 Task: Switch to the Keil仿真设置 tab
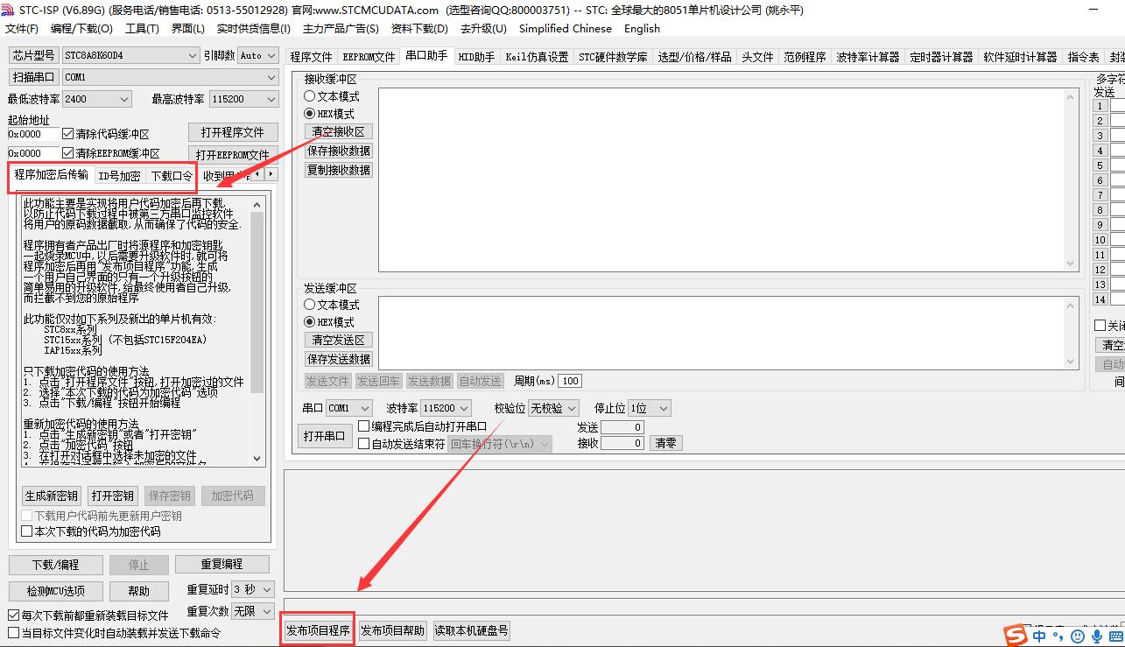(x=537, y=57)
